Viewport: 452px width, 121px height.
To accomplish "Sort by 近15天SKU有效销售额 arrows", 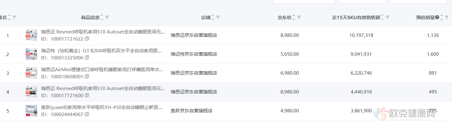I will coord(383,18).
